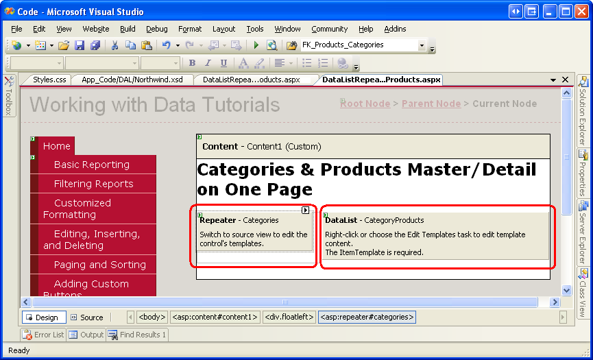Click the Paging and Sorting menu link
Screen dimensions: 593x360
(100, 265)
